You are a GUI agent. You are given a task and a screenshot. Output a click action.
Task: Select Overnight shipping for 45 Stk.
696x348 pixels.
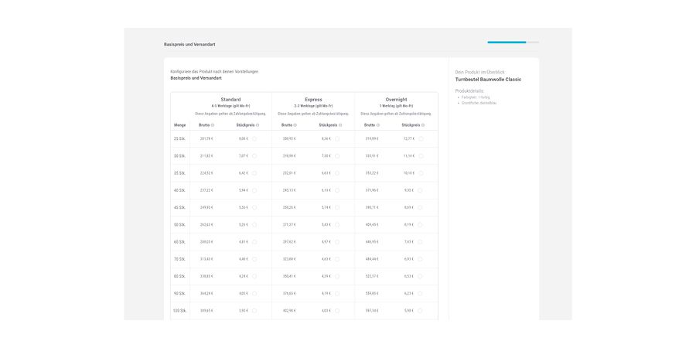tap(421, 207)
